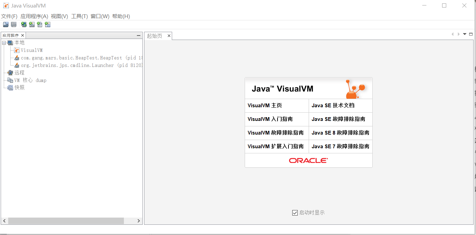The image size is (476, 235).
Task: Click the Add Application Snapshot toolbar icon
Action: pyautogui.click(x=48, y=24)
